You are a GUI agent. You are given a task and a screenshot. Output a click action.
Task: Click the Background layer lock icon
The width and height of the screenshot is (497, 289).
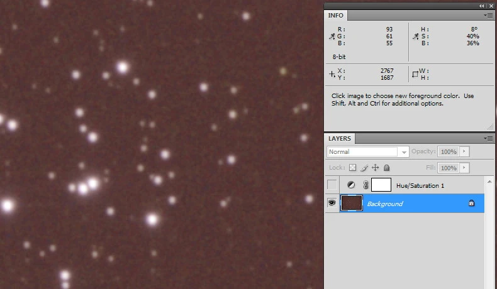[471, 204]
